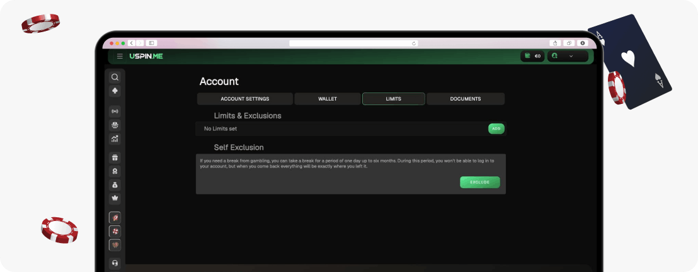This screenshot has width=698, height=272.
Task: Toggle the browser sidebar panel icon
Action: (151, 43)
